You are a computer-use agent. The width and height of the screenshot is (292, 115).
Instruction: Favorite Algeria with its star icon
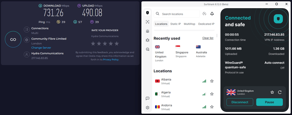click(x=212, y=94)
